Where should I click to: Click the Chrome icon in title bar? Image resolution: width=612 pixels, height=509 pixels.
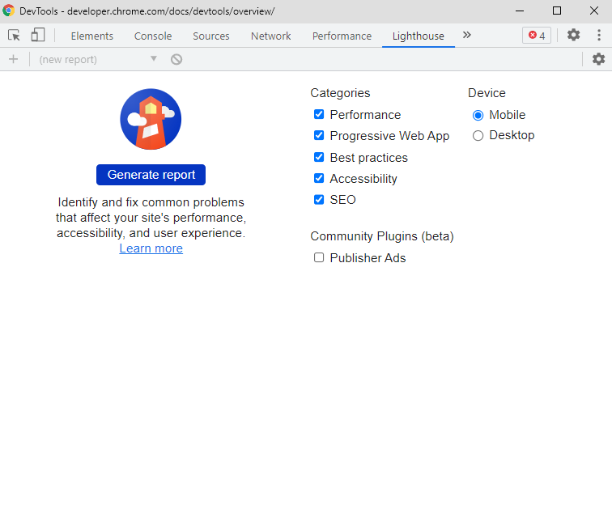pyautogui.click(x=9, y=11)
